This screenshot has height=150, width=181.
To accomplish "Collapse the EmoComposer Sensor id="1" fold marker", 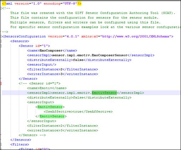I will point(1,46).
